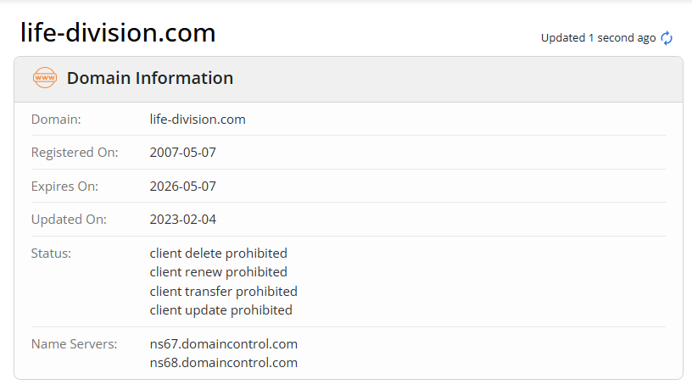
Task: Click 'client transfer prohibited' status
Action: (223, 291)
